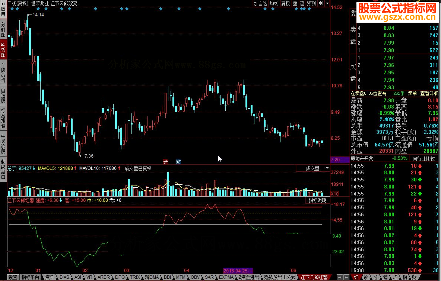The width and height of the screenshot is (441, 281).
Task: Toggle 复权 price adjustment
Action: pos(285,3)
